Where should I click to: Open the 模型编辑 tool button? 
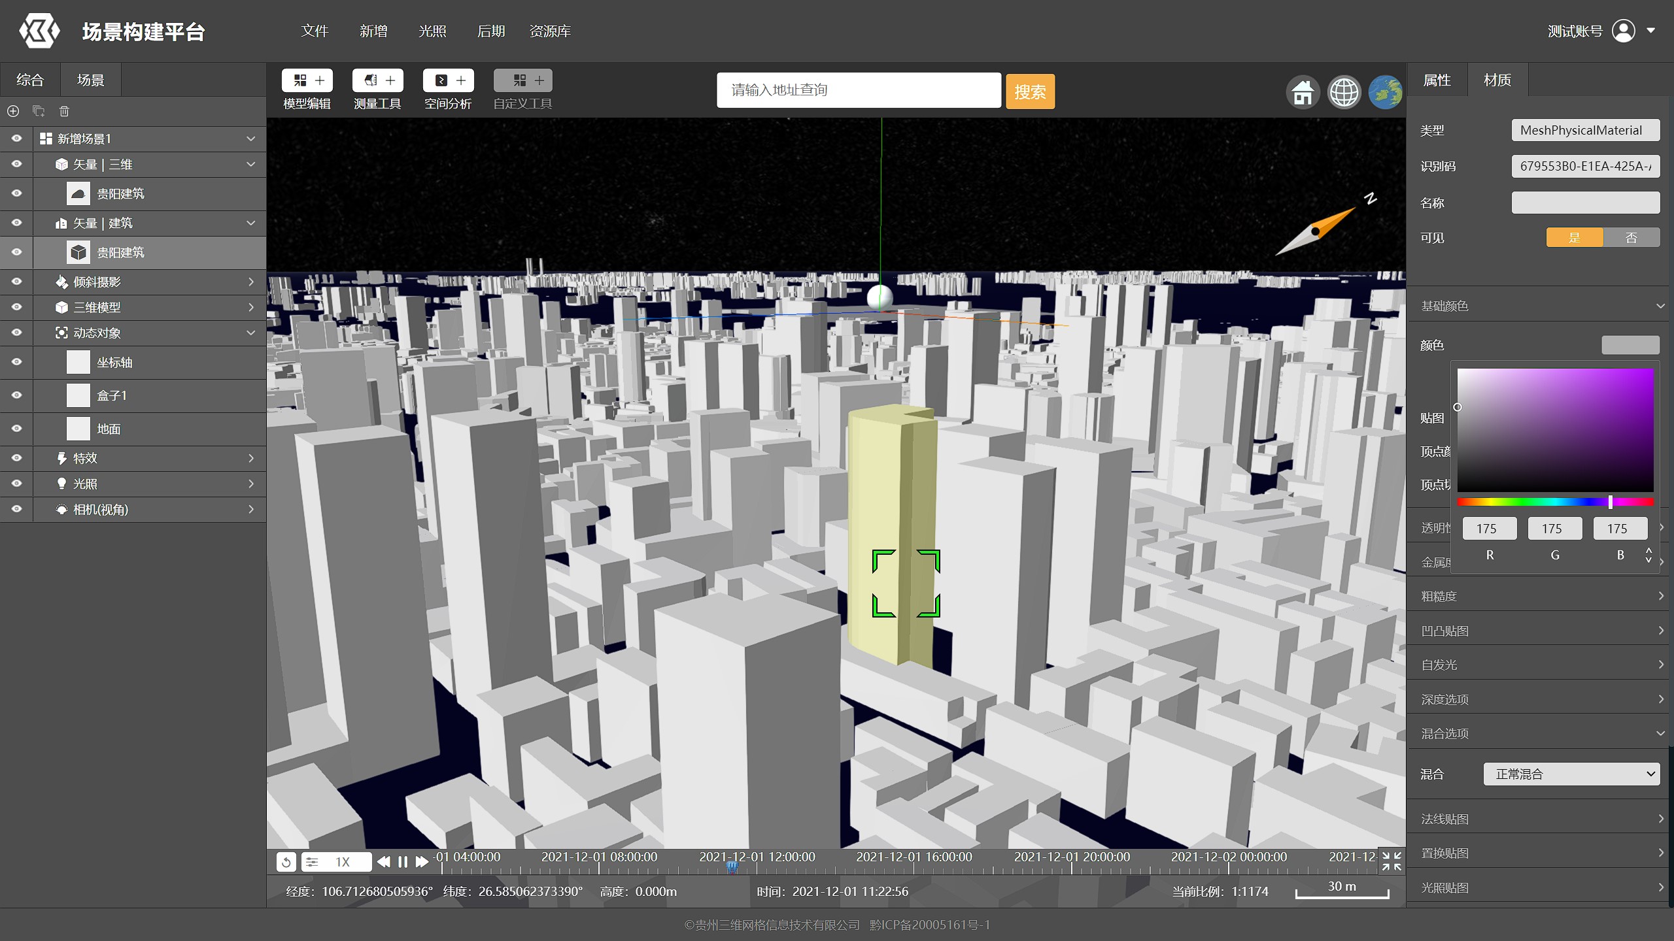[307, 81]
